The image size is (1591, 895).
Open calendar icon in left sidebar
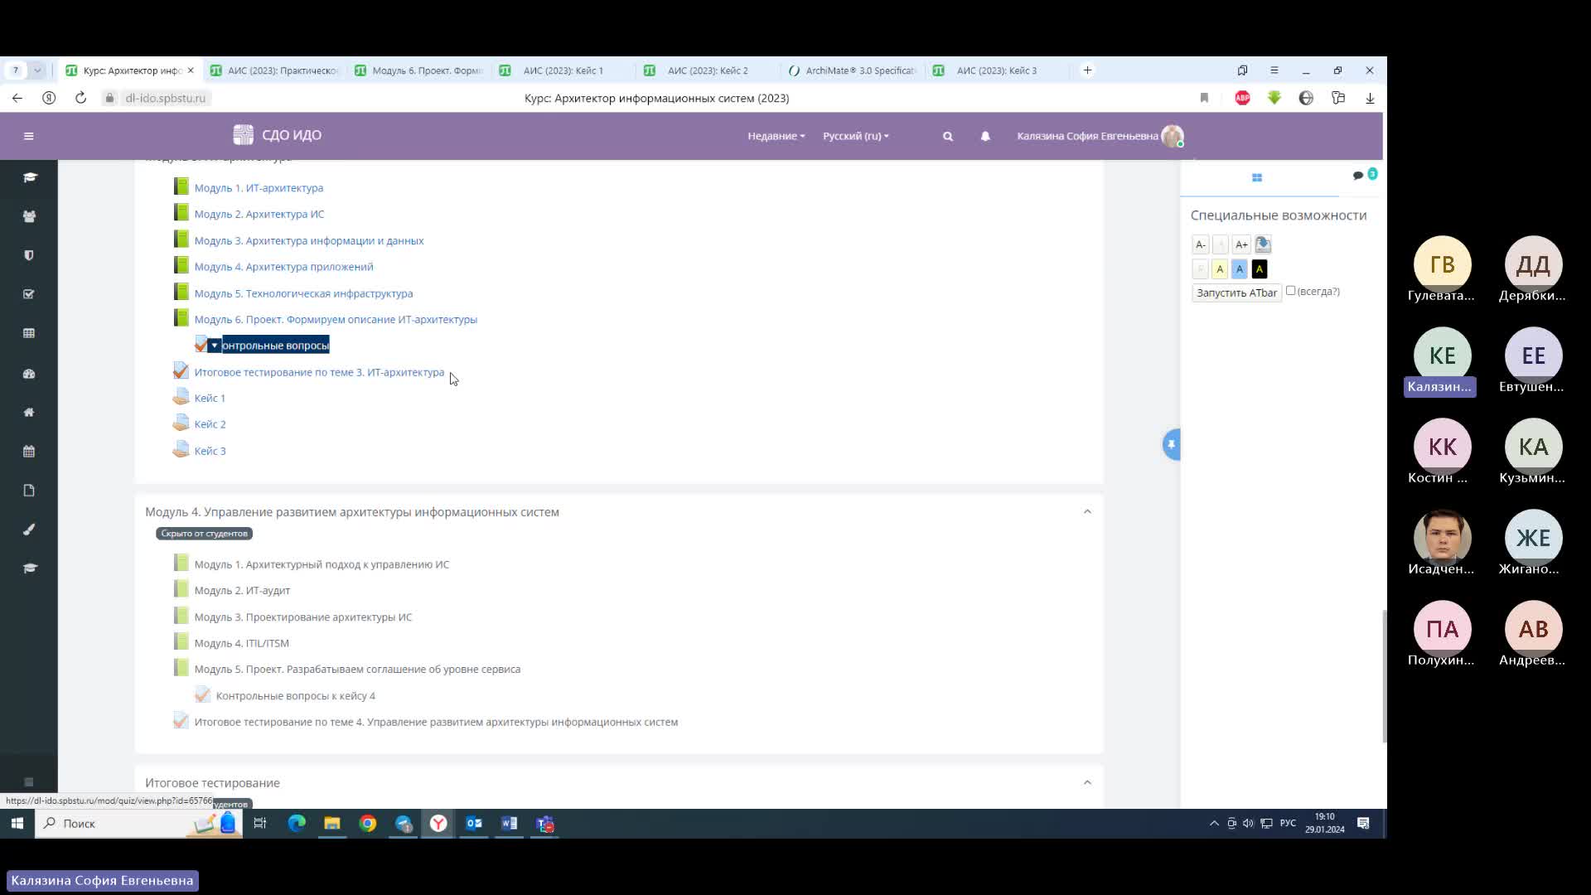coord(29,452)
